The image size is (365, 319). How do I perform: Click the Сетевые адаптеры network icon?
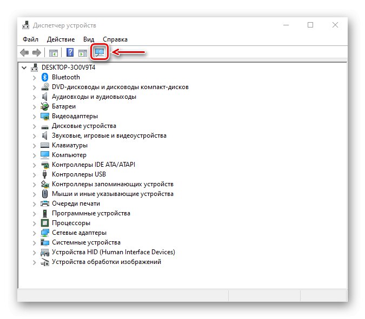[x=45, y=233]
